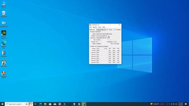This screenshot has width=189, height=106.
Task: Show hidden system tray icons
Action: click(x=167, y=104)
